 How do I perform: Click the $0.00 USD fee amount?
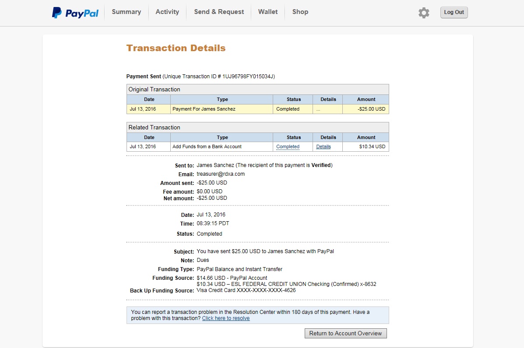coord(210,191)
